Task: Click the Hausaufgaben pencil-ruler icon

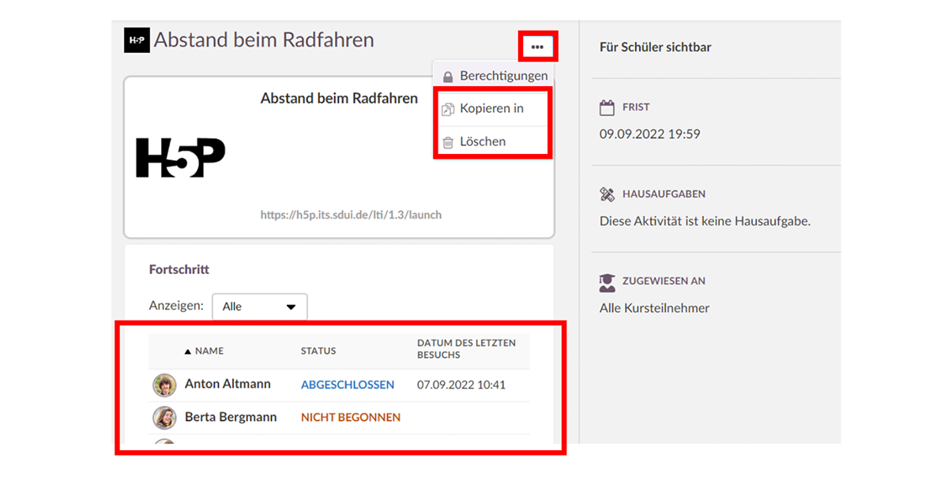Action: (607, 194)
